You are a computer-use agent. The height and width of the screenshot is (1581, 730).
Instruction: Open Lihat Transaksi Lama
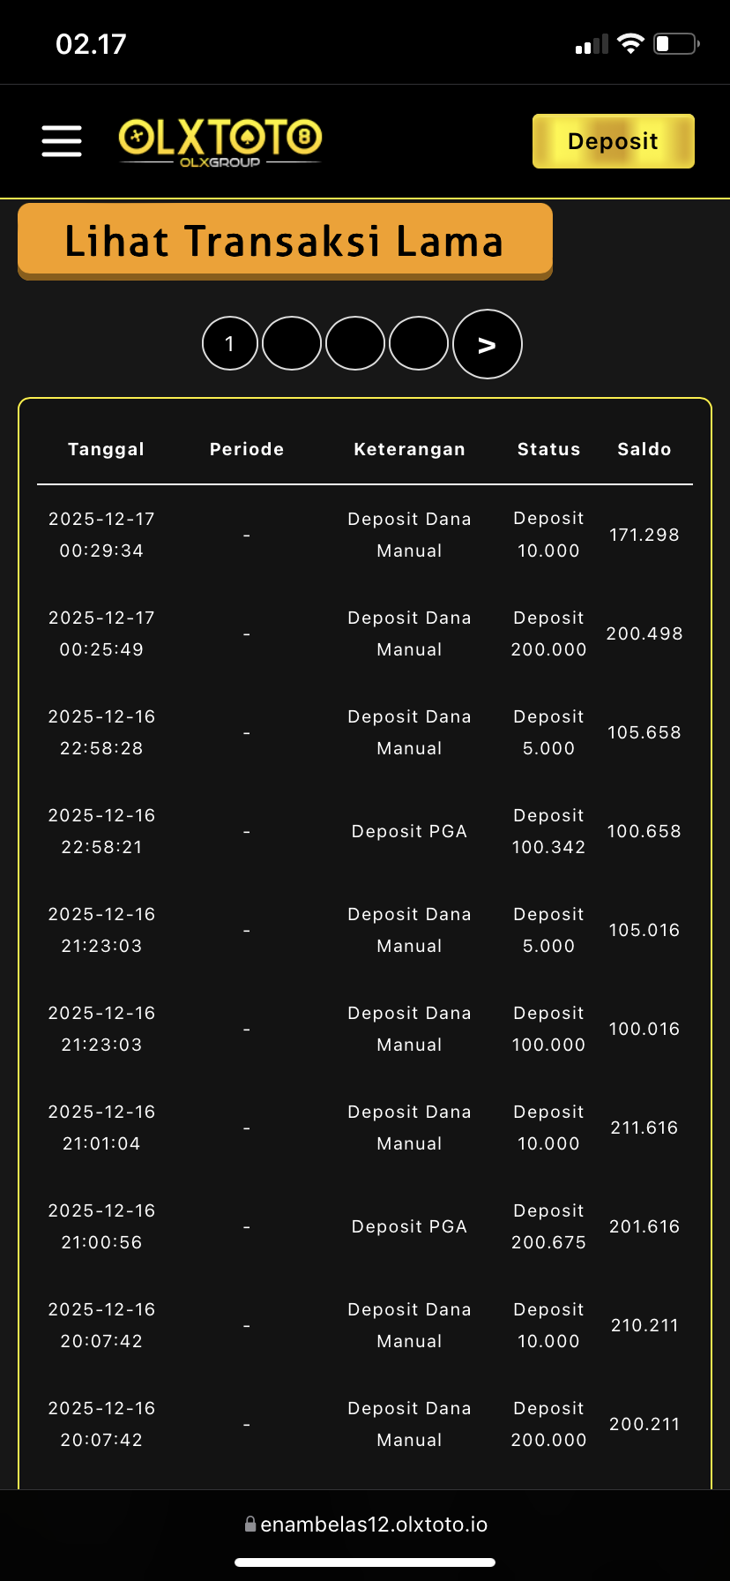pos(285,241)
